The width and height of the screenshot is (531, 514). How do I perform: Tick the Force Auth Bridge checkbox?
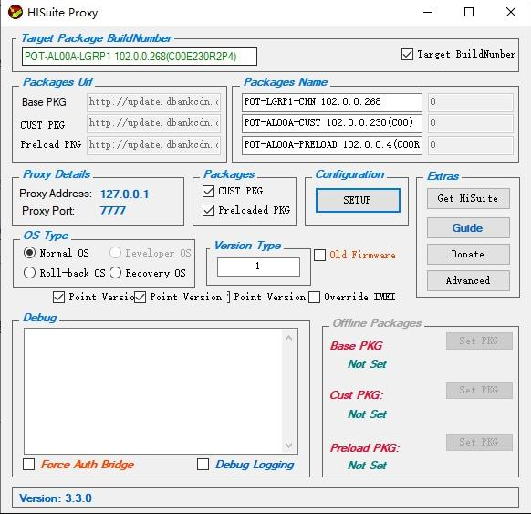29,464
